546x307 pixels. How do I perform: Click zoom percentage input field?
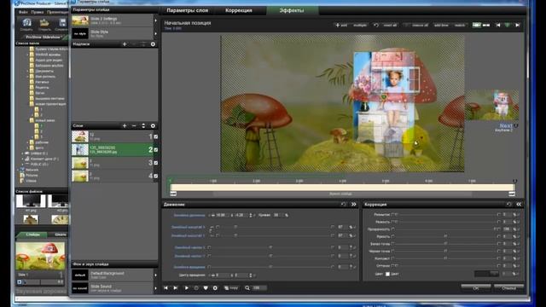(x=258, y=288)
